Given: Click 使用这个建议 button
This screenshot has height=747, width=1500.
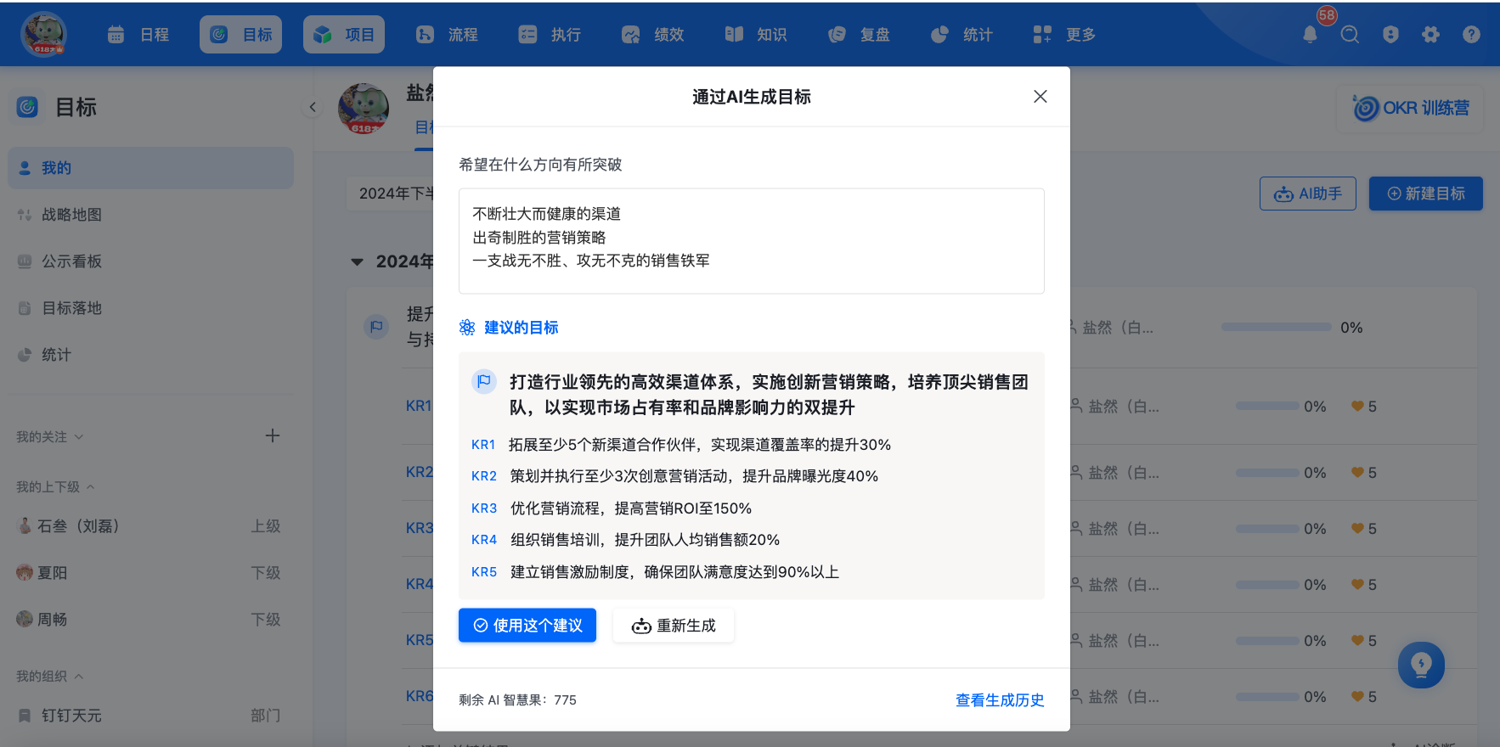Looking at the screenshot, I should pos(527,626).
